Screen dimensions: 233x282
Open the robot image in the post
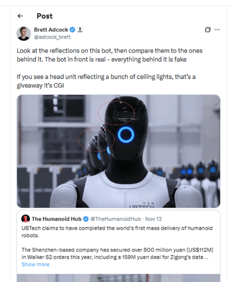coord(119,151)
